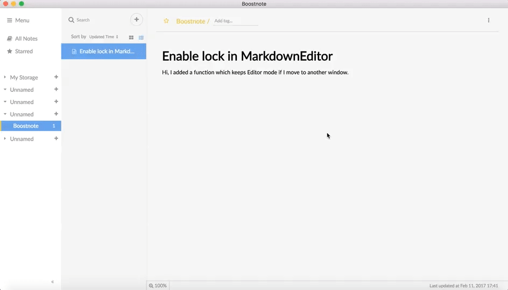
Task: Add folder to Unnamed storage above Boostnote
Action: tap(56, 114)
